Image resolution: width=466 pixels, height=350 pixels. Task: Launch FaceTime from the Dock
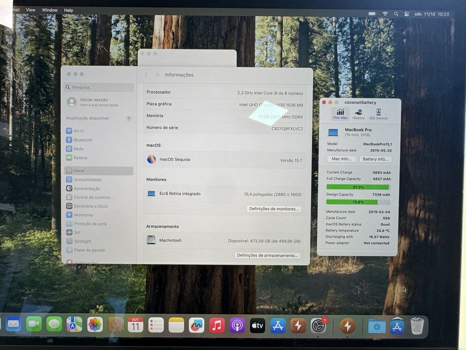[x=34, y=324]
